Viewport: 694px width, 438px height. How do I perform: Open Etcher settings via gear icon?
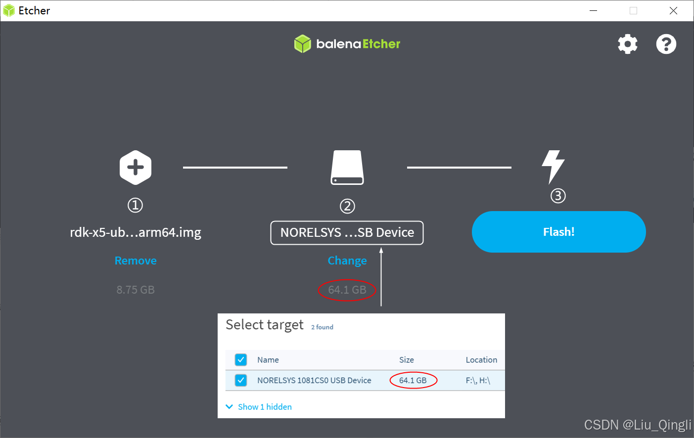pyautogui.click(x=628, y=44)
